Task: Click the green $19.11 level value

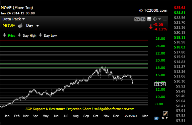Action: click(180, 37)
